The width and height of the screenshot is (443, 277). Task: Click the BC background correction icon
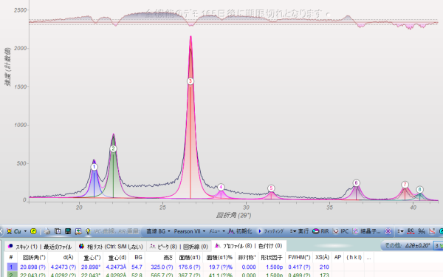[x=411, y=231]
